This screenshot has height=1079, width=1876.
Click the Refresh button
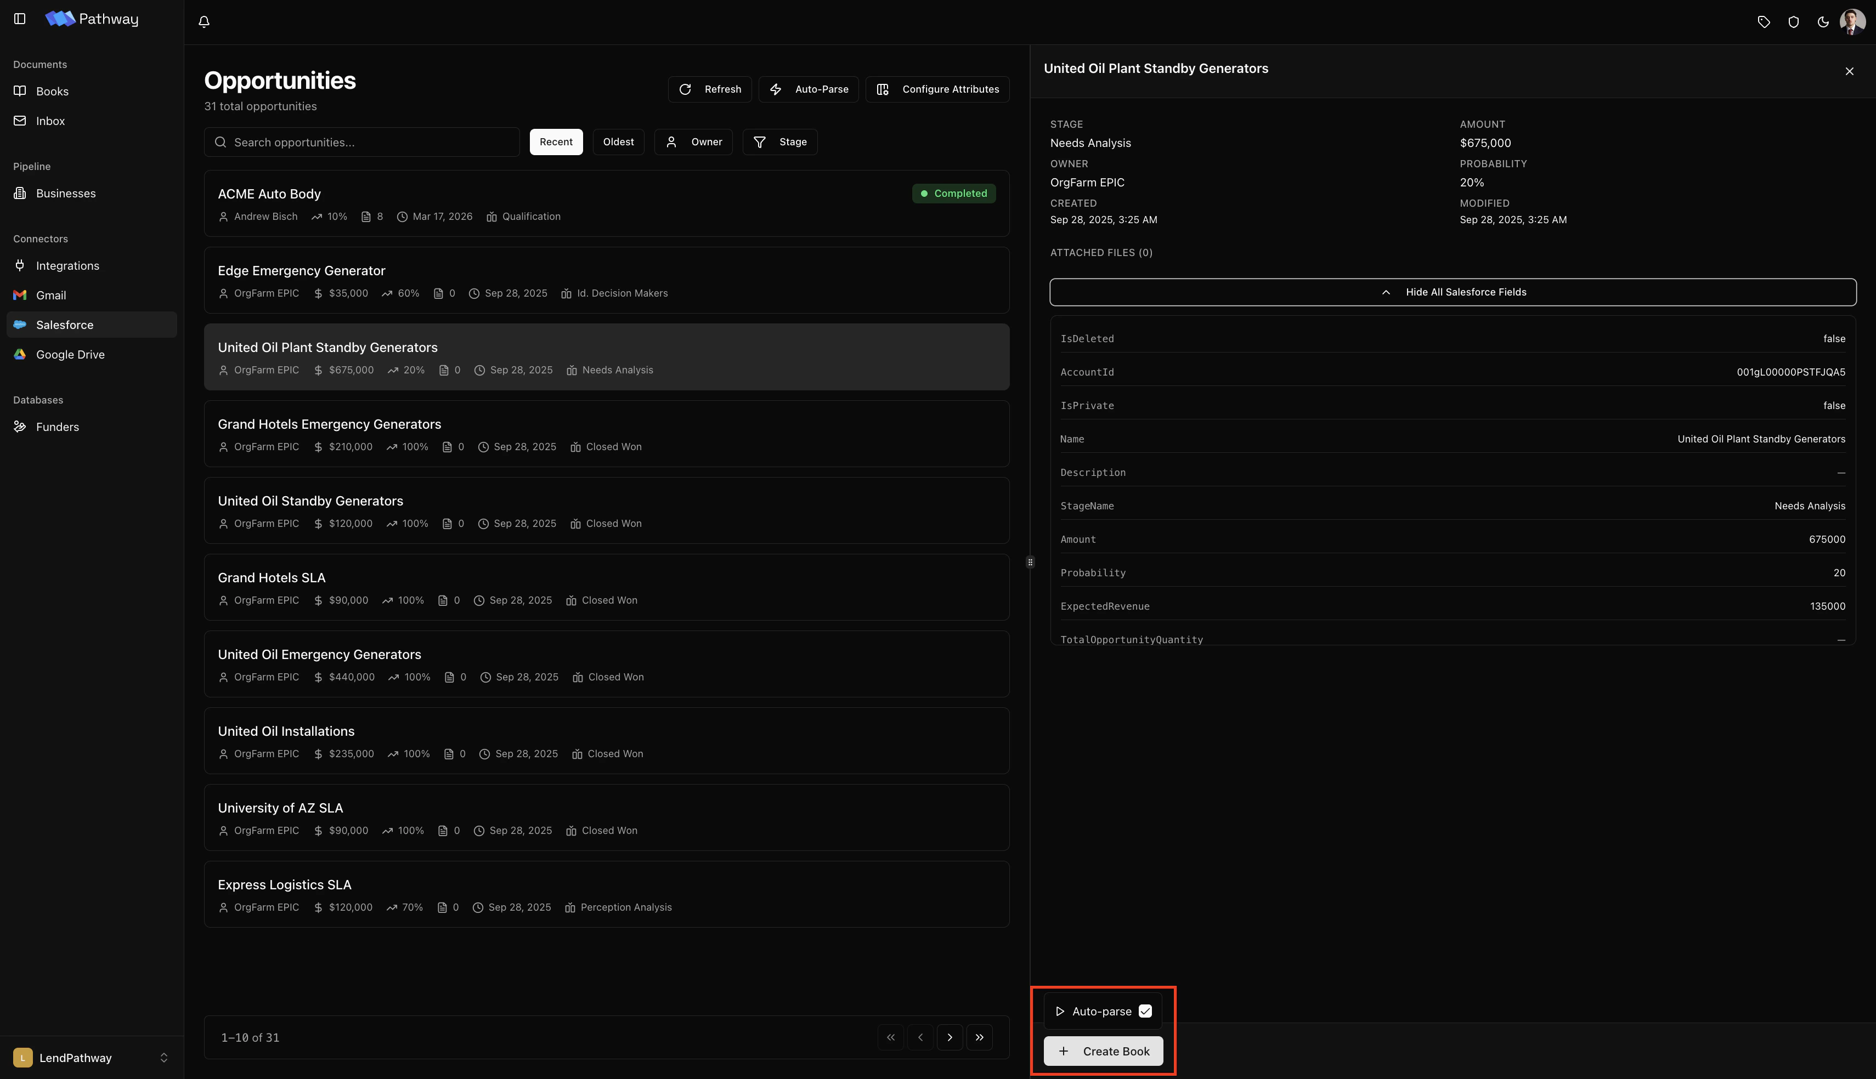tap(709, 89)
